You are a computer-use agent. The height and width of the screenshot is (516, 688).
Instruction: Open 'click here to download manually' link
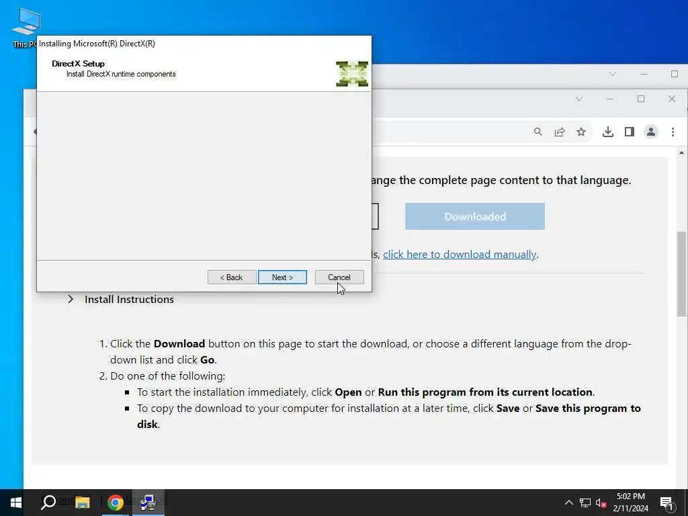(460, 255)
